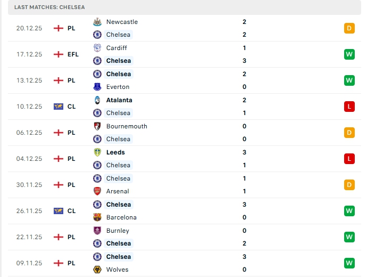Select the EFL competition label on 17.12.25
This screenshot has height=277, width=367.
[x=73, y=54]
